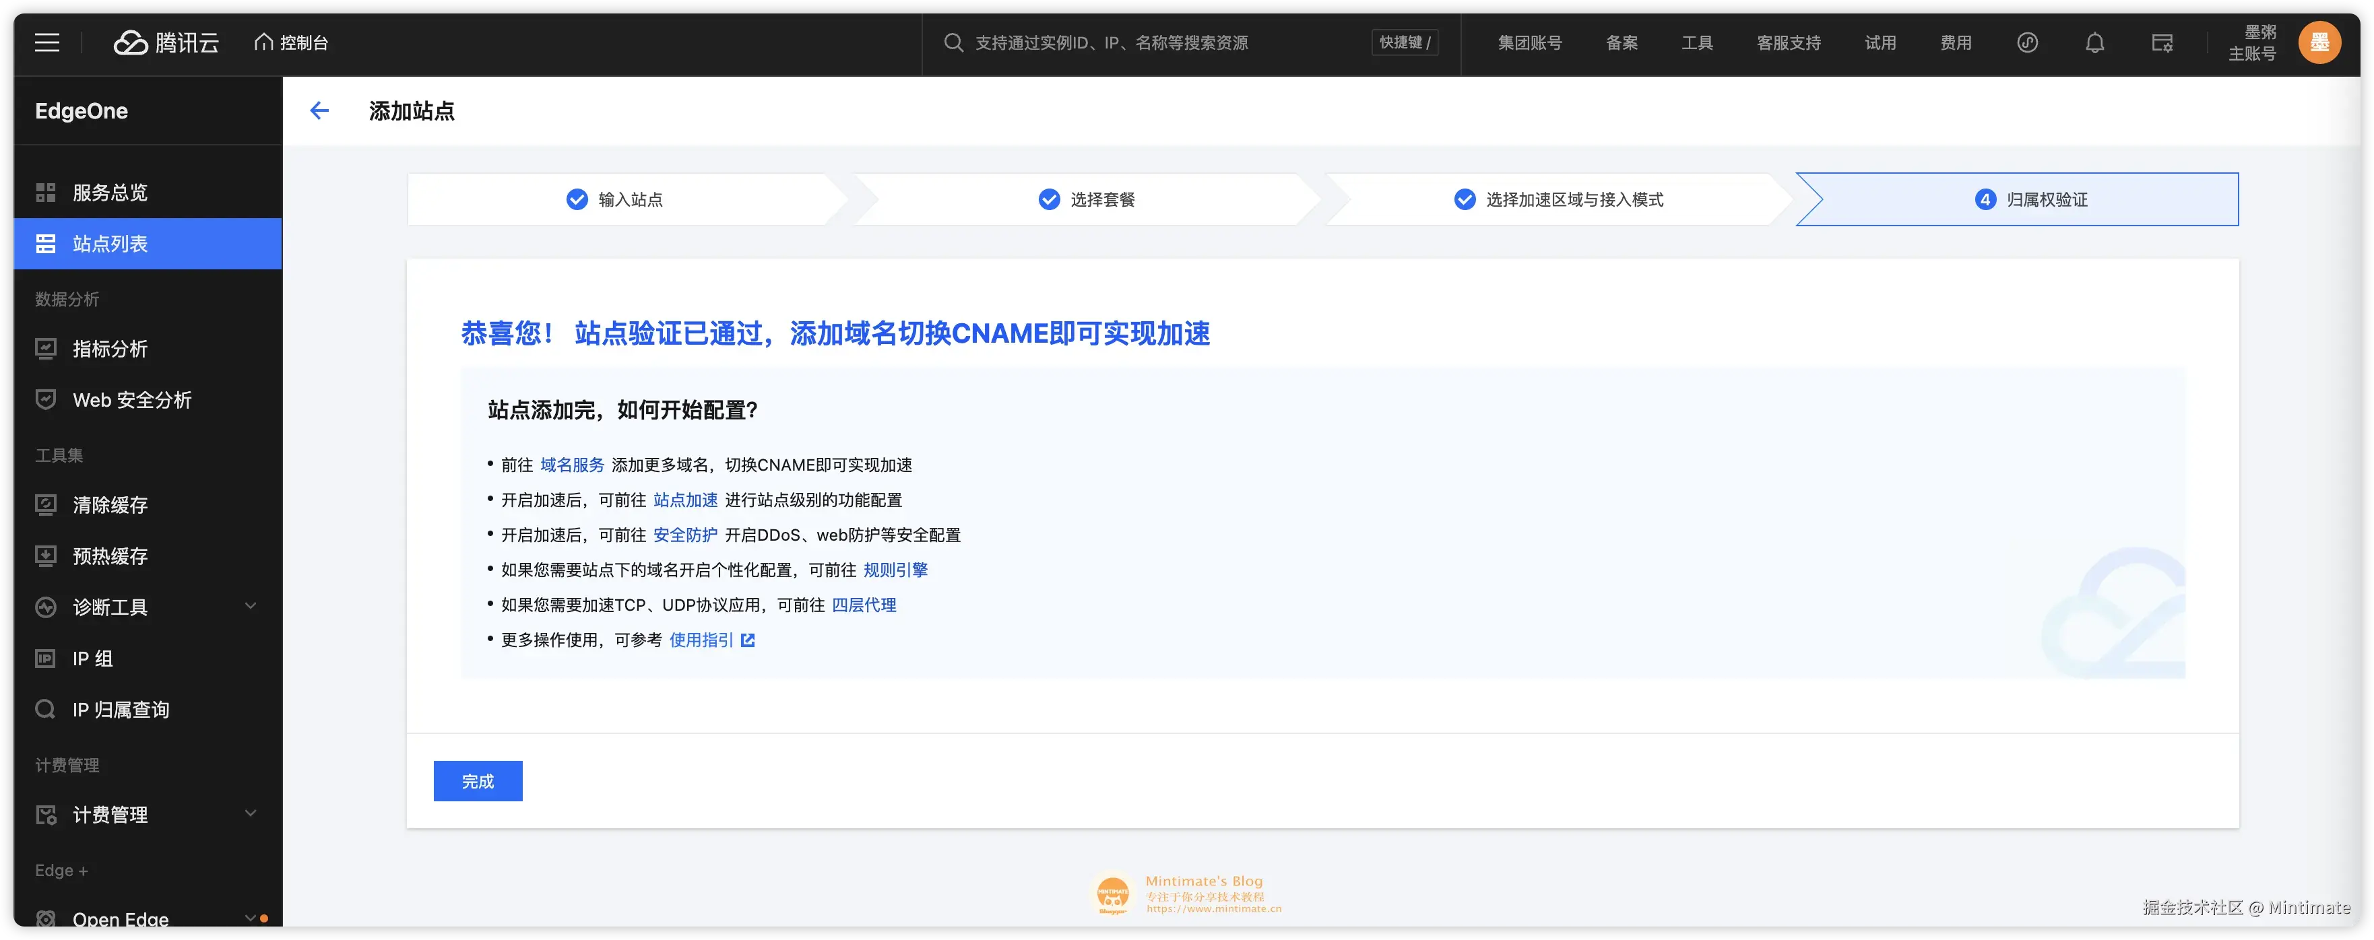Click the 完成 finish button
Image resolution: width=2374 pixels, height=940 pixels.
[x=478, y=780]
